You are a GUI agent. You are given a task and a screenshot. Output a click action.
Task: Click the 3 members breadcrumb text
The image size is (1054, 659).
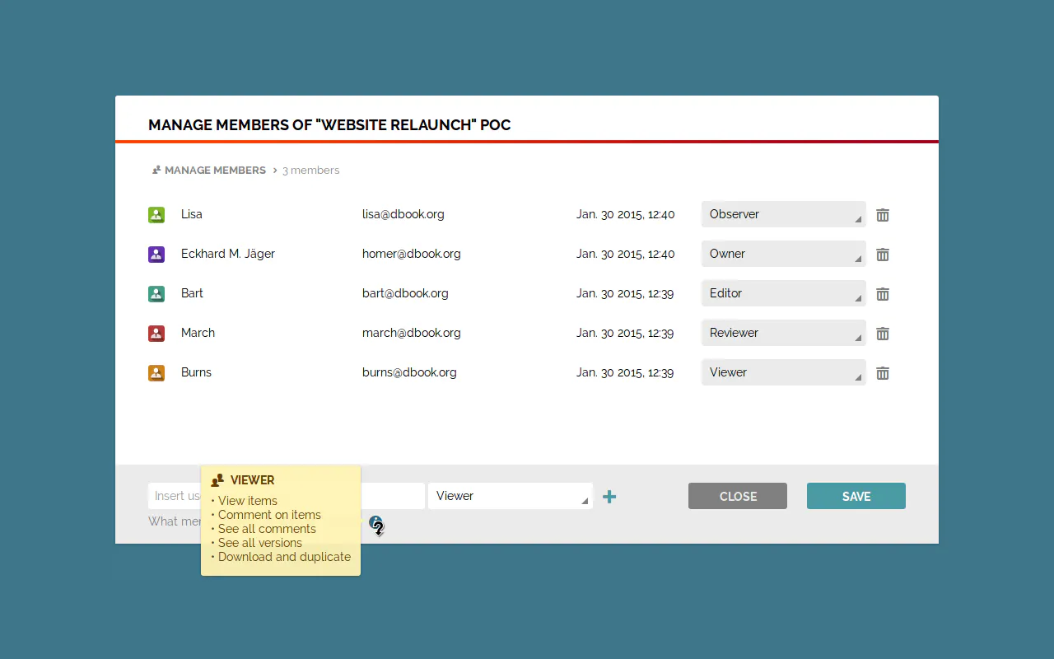[311, 171]
